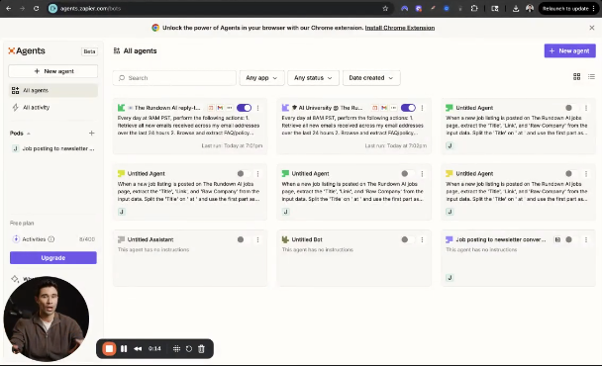Open Job posting to newsletter pod
This screenshot has height=366, width=602.
click(53, 148)
